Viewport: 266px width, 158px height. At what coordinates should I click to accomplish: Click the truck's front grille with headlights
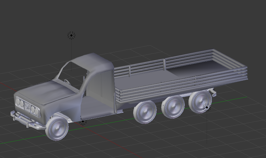tap(28, 107)
